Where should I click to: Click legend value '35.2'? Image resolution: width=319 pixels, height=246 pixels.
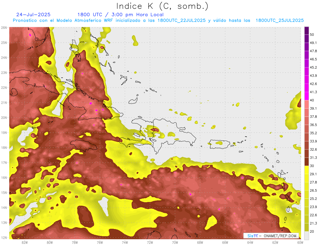tap(313, 133)
